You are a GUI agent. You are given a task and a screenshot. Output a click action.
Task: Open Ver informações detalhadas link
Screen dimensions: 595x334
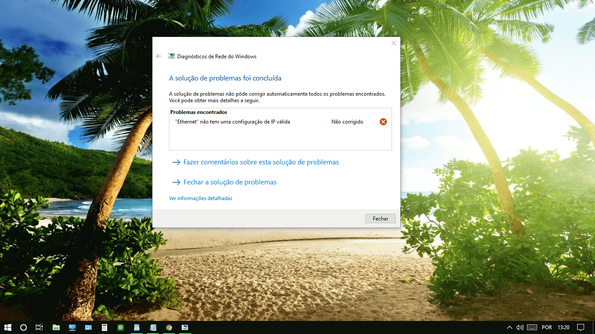click(201, 198)
